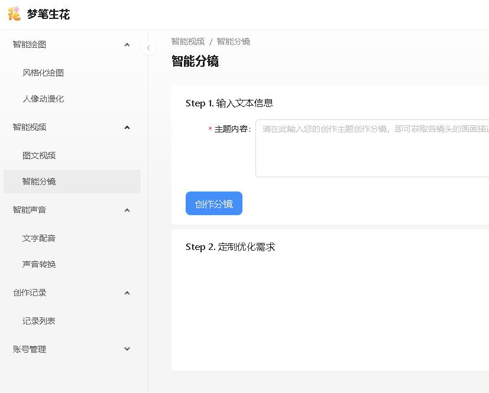Open 人像动漫化 menu item
Viewport: 489px width, 393px height.
(x=43, y=99)
